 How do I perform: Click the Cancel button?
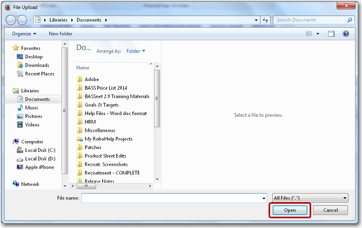330,210
